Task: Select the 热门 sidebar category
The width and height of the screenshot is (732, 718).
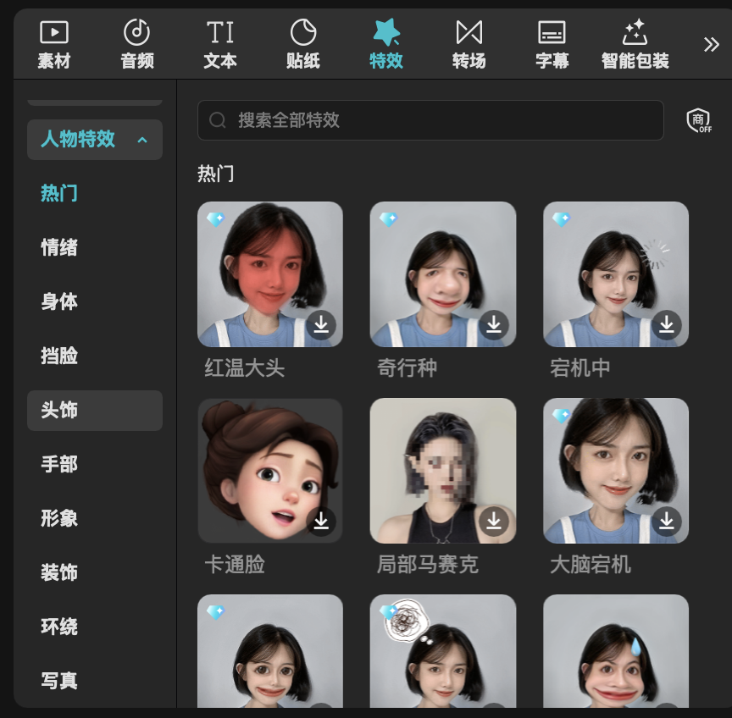Action: (x=58, y=193)
